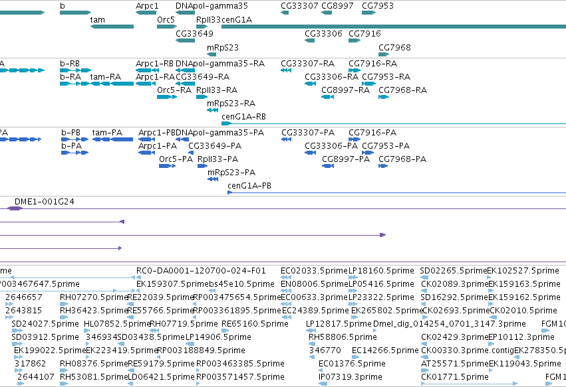The width and height of the screenshot is (566, 387).
Task: Click the SD03912.5prime EST label
Action: (x=45, y=337)
